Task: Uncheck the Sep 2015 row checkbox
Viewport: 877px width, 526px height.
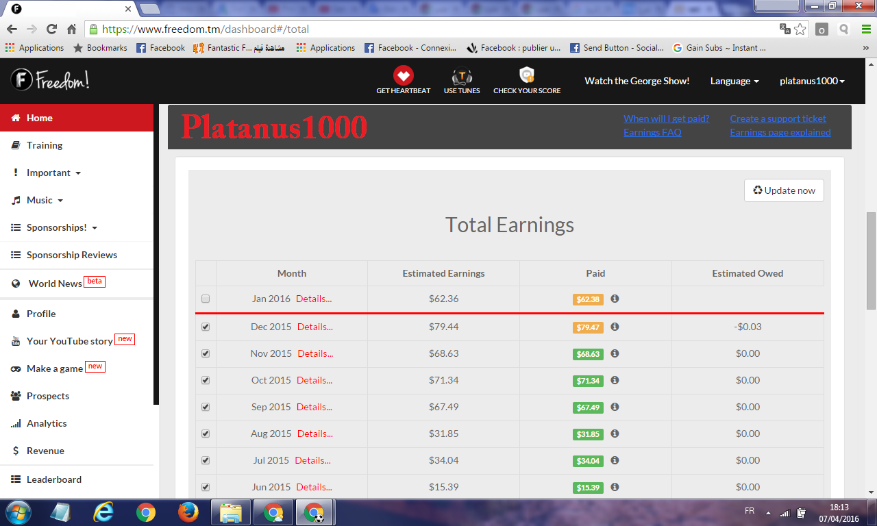Action: pyautogui.click(x=206, y=407)
